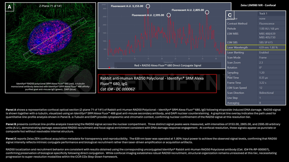Image resolution: width=289 pixels, height=162 pixels.
Task: Click the bold 'Panel B' paragraph heading
Action: pyautogui.click(x=11, y=124)
